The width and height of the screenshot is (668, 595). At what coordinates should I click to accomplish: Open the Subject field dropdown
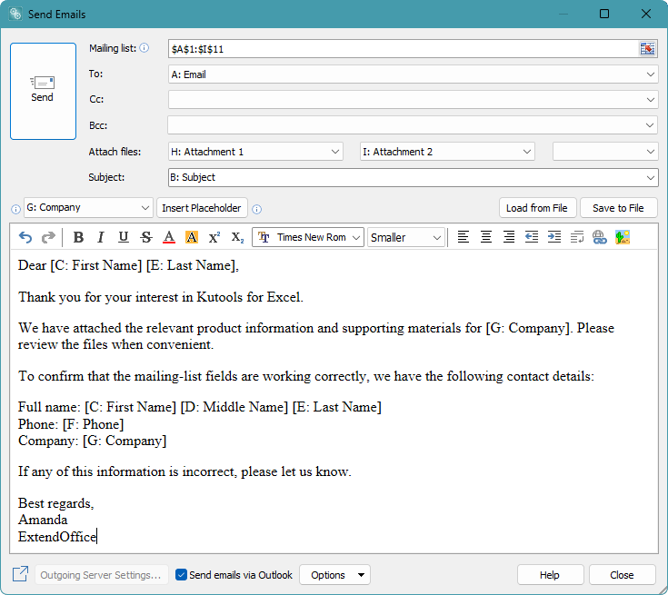[650, 178]
